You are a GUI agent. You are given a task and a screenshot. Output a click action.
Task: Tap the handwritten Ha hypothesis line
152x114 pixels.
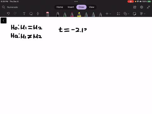click(x=26, y=36)
